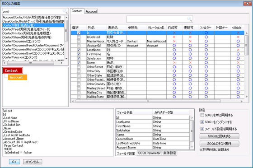Click the フィルター column header
This screenshot has width=253, height=168.
pos(206,28)
